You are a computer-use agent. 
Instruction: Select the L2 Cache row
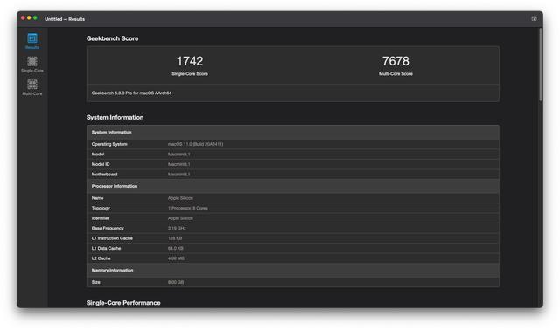pos(293,258)
